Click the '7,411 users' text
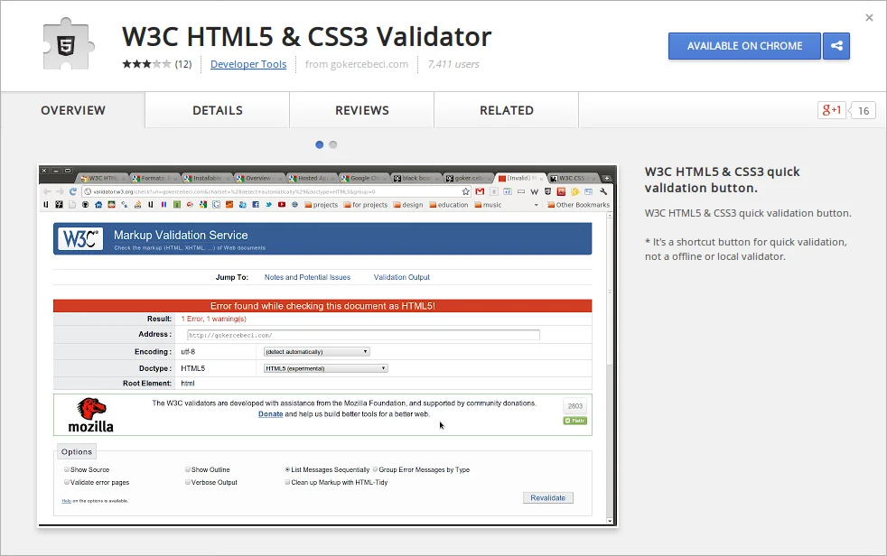 pyautogui.click(x=453, y=64)
